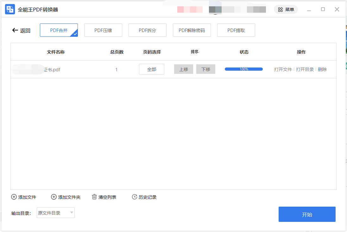Open history via clock icon (历史记录)

(134, 197)
